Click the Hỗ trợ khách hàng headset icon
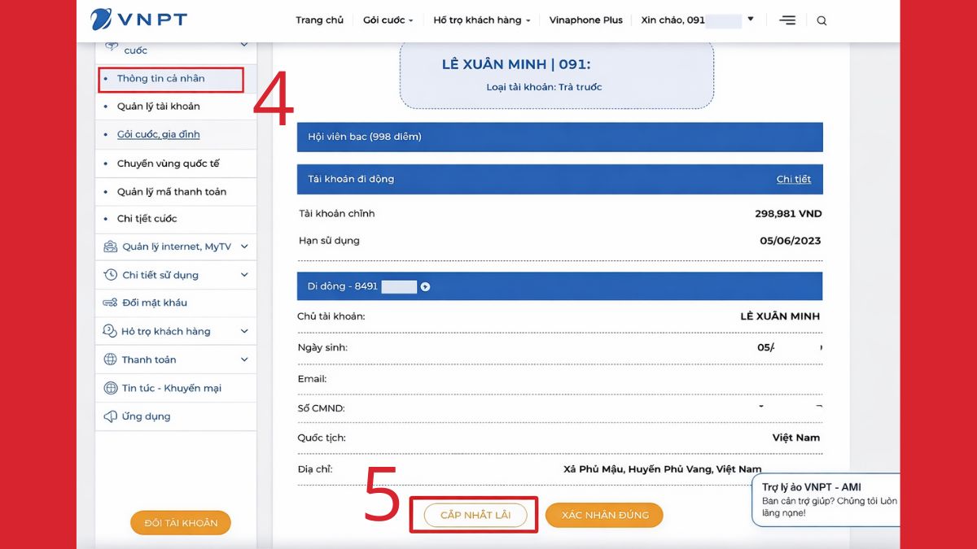The width and height of the screenshot is (977, 549). (x=110, y=331)
